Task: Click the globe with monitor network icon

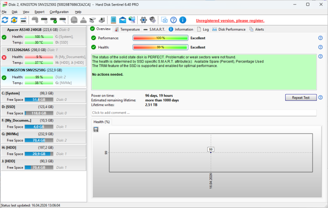Action: [x=132, y=20]
